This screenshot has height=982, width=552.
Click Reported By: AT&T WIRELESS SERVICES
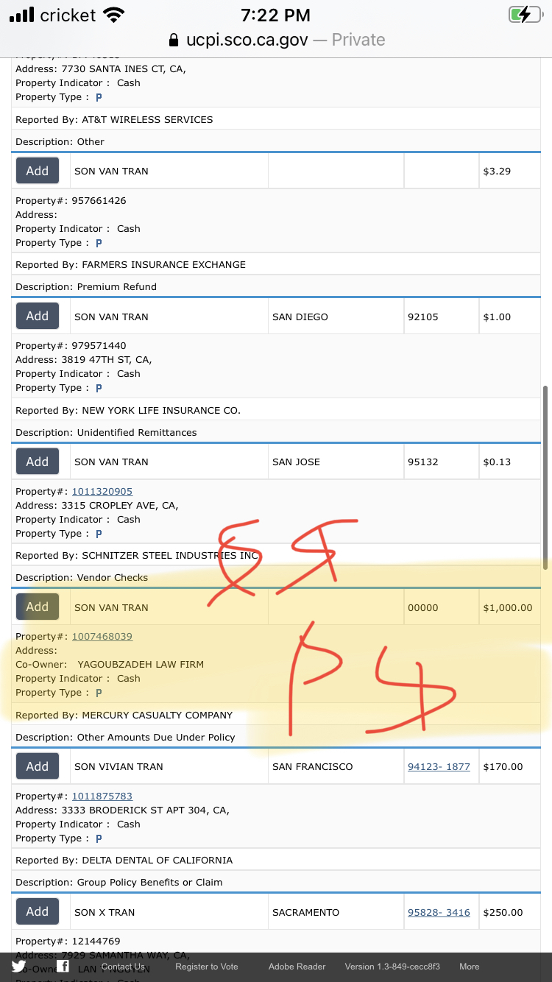click(114, 119)
